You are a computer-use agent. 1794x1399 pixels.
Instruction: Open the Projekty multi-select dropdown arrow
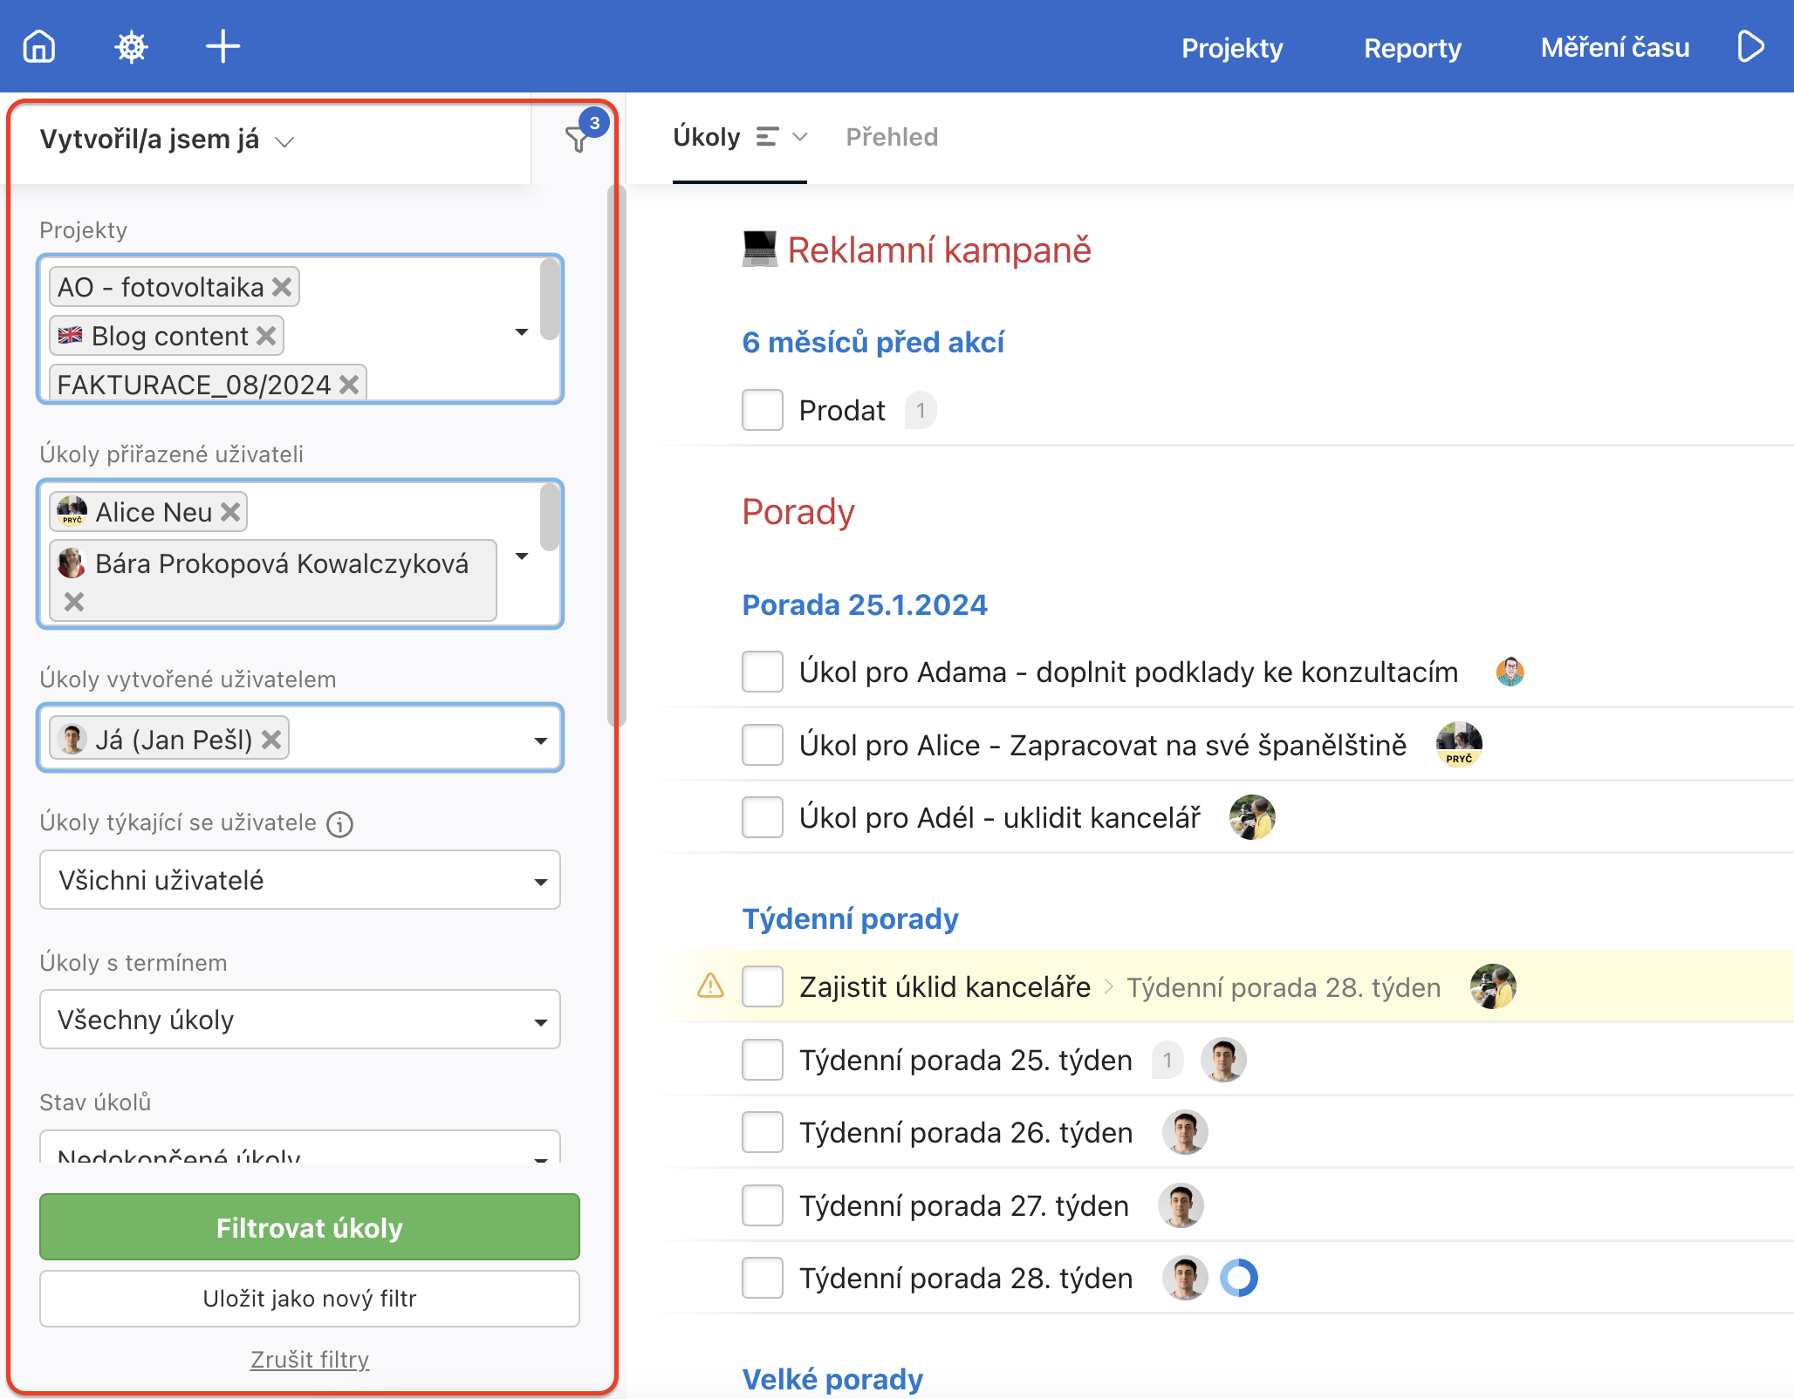pyautogui.click(x=522, y=332)
